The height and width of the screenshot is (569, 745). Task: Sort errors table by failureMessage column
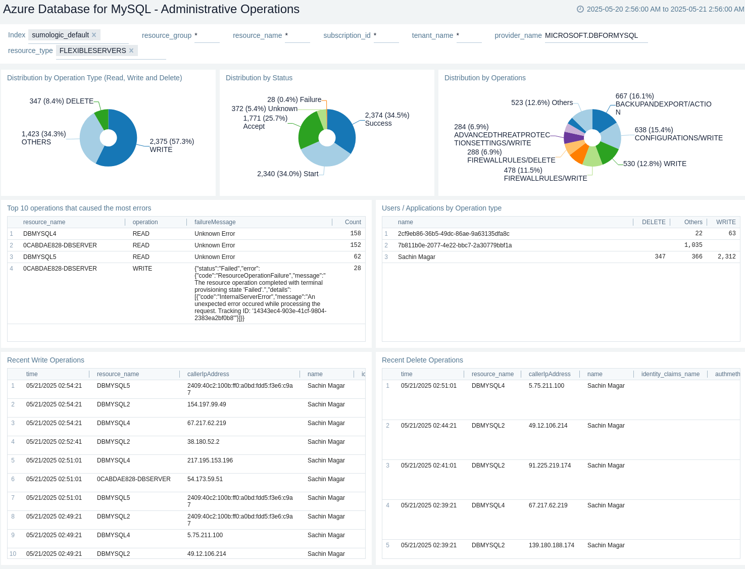pyautogui.click(x=215, y=222)
